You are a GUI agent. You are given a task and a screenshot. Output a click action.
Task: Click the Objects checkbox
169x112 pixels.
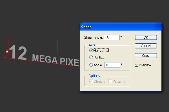pyautogui.click(x=91, y=81)
